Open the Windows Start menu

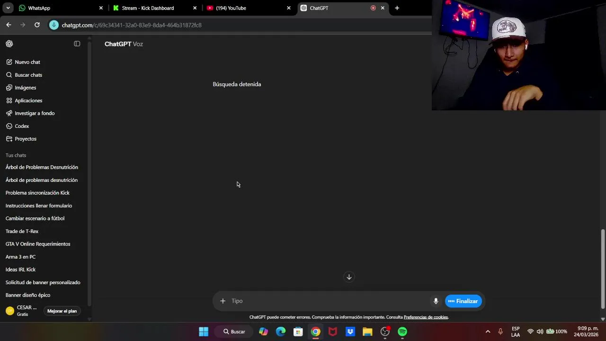(204, 332)
